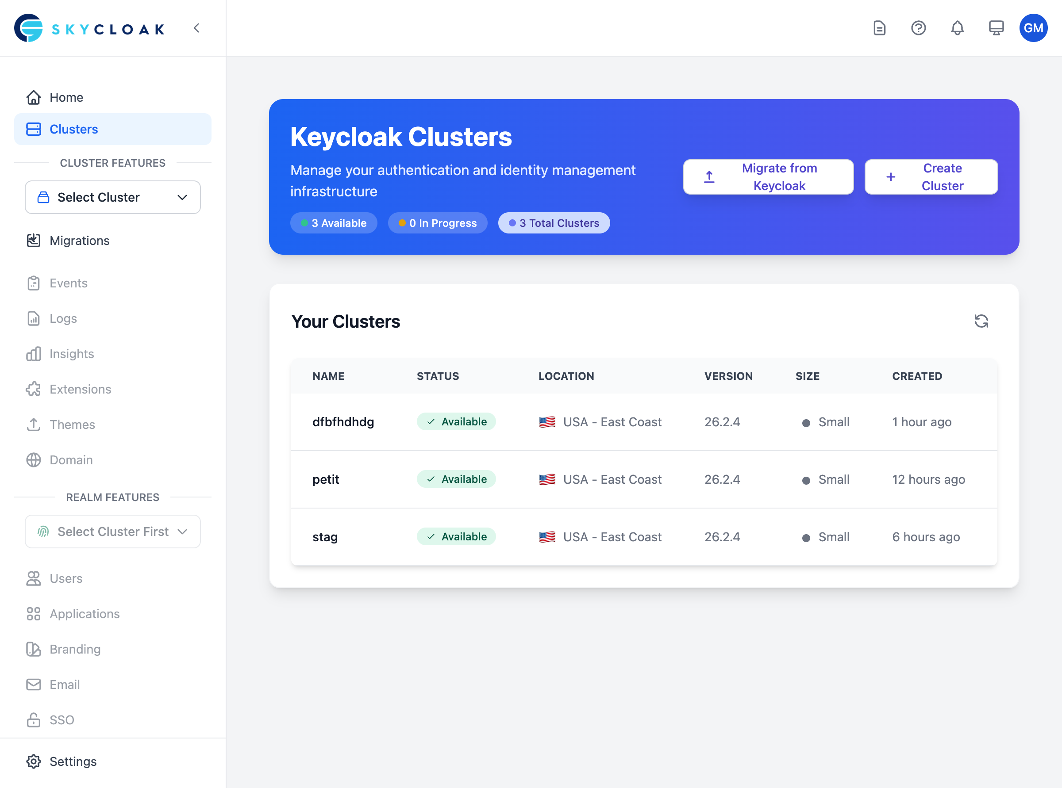1062x788 pixels.
Task: Click the Extensions puzzle icon
Action: [x=33, y=389]
